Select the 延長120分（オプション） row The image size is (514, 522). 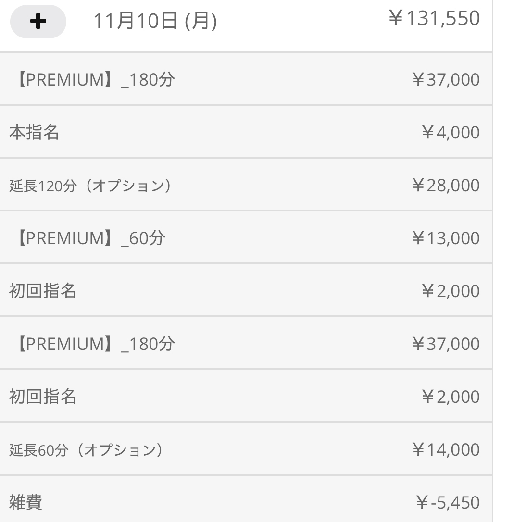[x=90, y=186]
